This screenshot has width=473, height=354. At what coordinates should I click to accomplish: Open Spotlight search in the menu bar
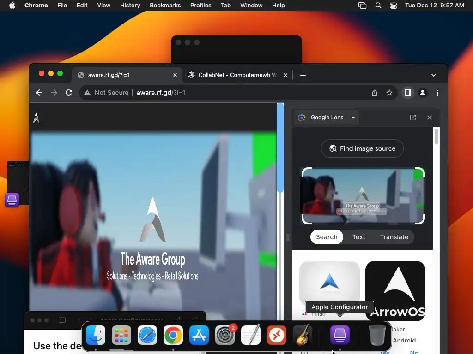click(378, 6)
